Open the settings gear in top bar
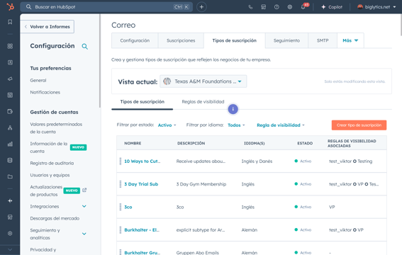 pyautogui.click(x=290, y=7)
